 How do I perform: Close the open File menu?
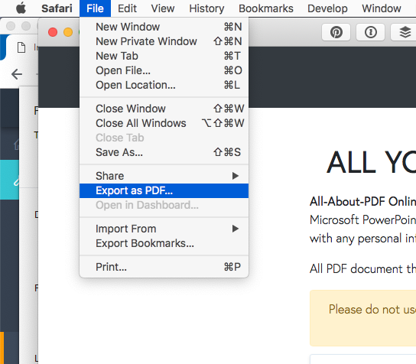click(95, 8)
